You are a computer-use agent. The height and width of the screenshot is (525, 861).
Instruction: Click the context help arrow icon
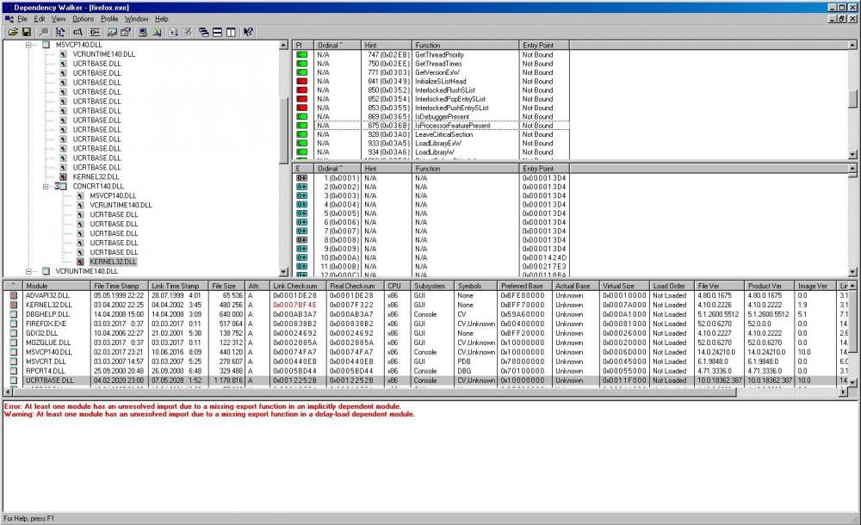(x=248, y=32)
